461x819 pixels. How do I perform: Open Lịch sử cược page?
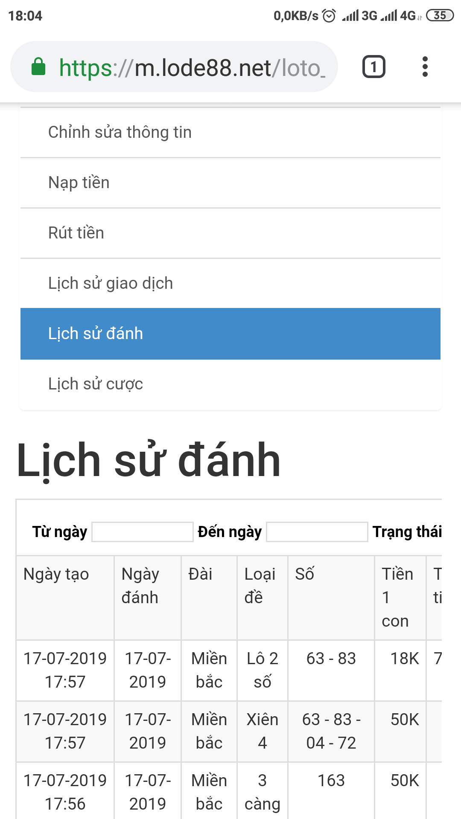[x=230, y=384]
